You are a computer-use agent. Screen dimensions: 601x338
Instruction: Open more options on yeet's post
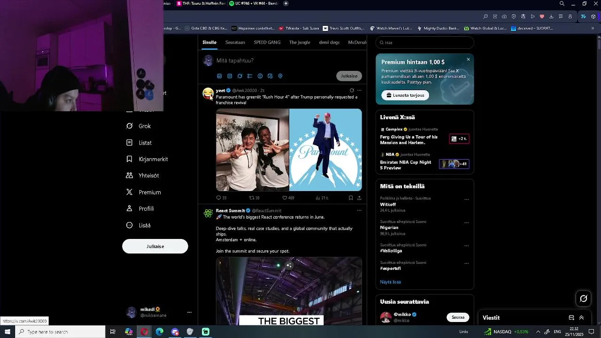[x=359, y=90]
